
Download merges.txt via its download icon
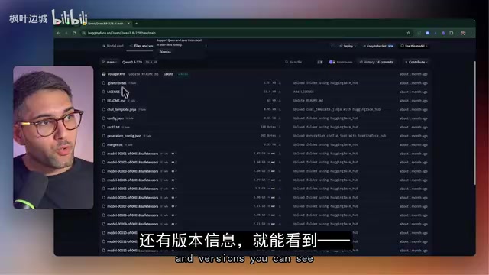280,144
